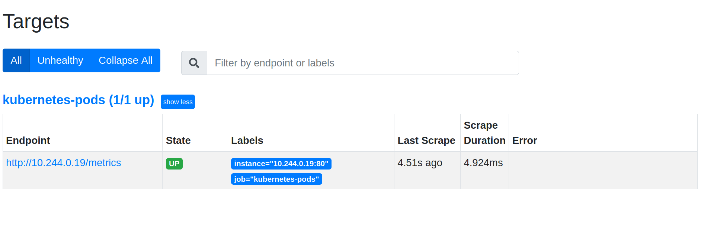Enable the Unhealthy targets filter
Viewport: 701px width, 227px height.
[60, 60]
